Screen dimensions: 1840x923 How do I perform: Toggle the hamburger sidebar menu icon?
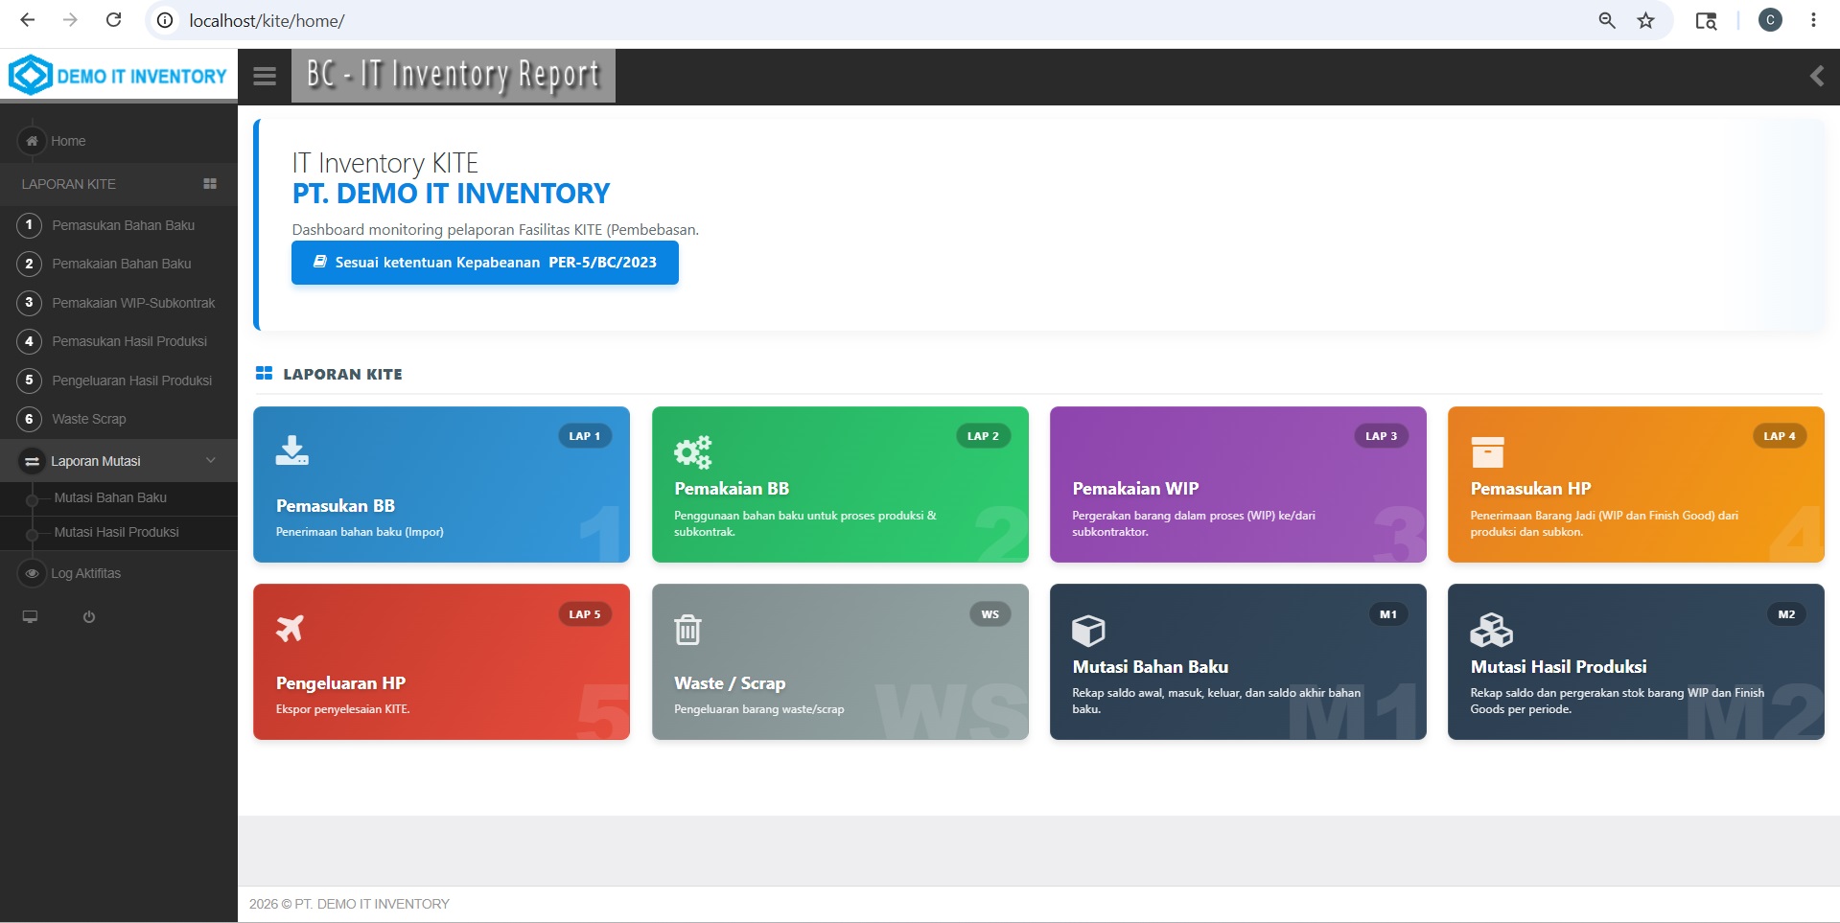[265, 77]
